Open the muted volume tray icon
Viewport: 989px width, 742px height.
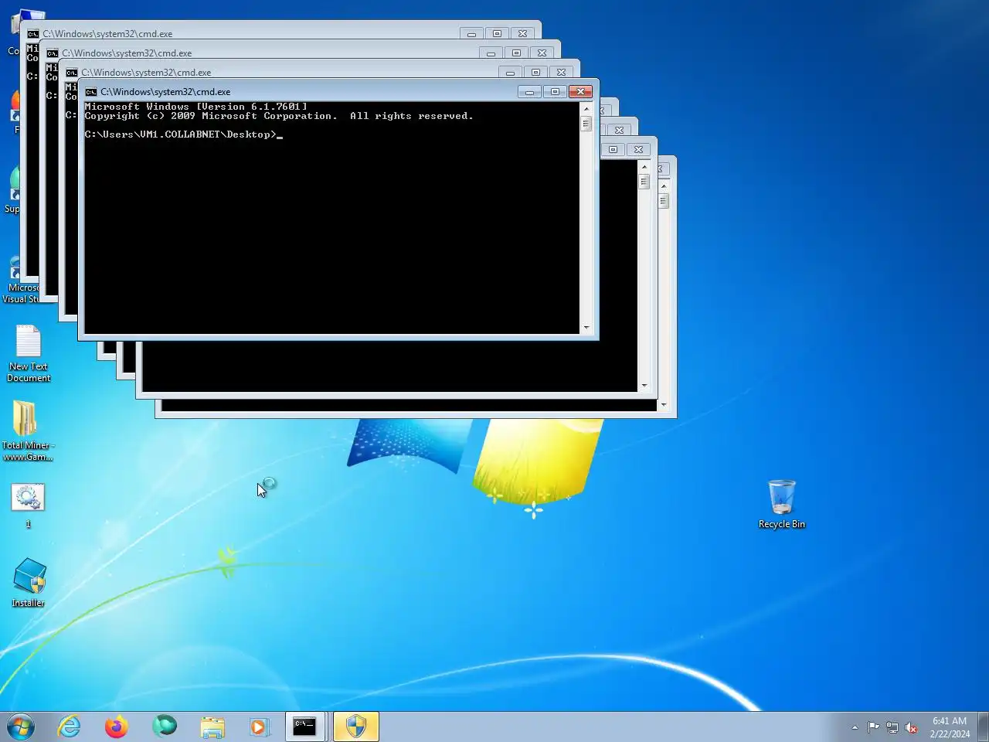[x=912, y=727]
